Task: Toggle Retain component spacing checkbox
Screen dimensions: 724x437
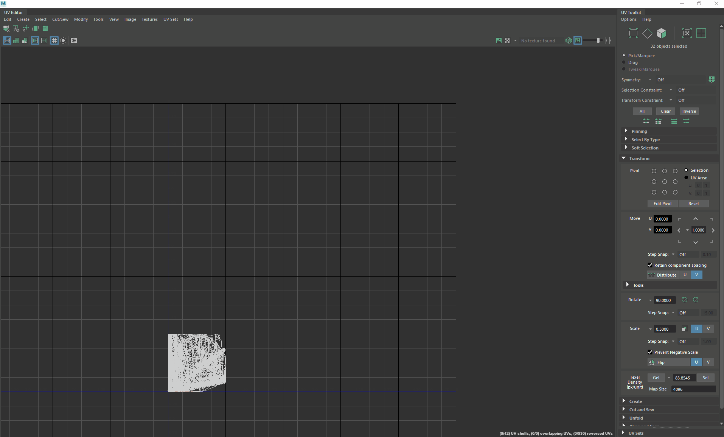Action: (650, 265)
